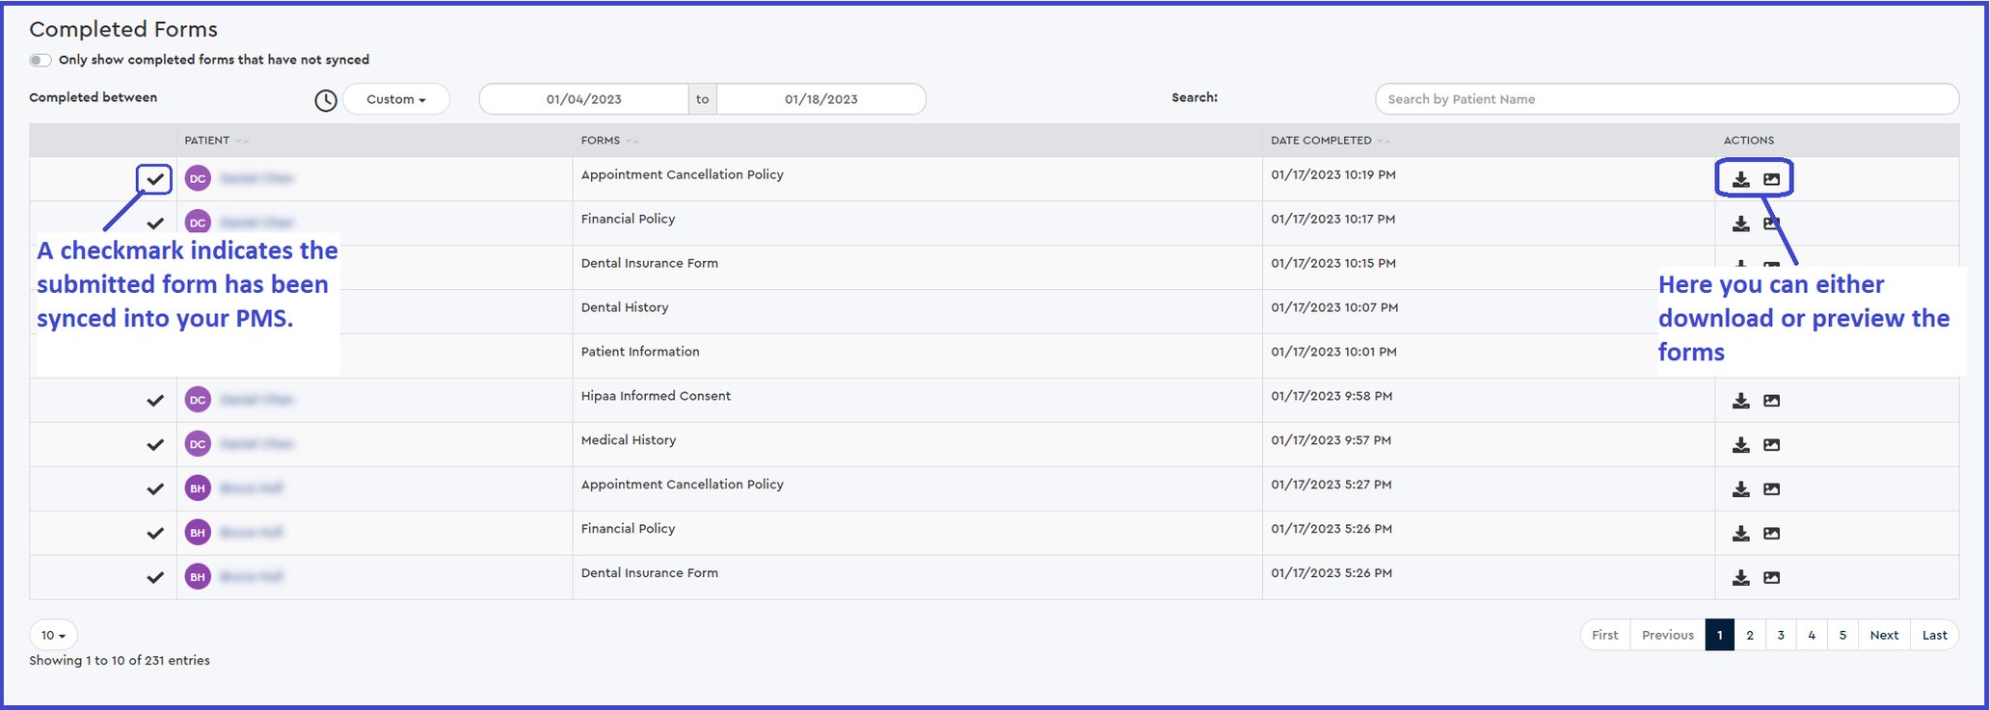This screenshot has width=1990, height=710.
Task: Download the Hipaa Informed Consent form
Action: click(1740, 401)
